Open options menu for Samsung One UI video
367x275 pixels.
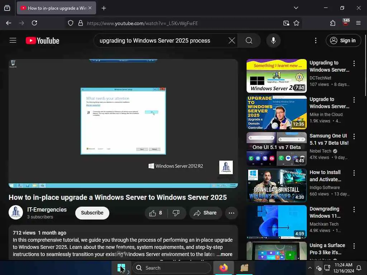354,136
